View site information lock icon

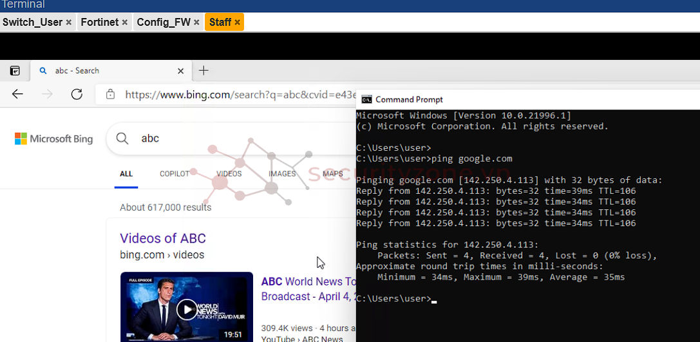click(x=110, y=94)
